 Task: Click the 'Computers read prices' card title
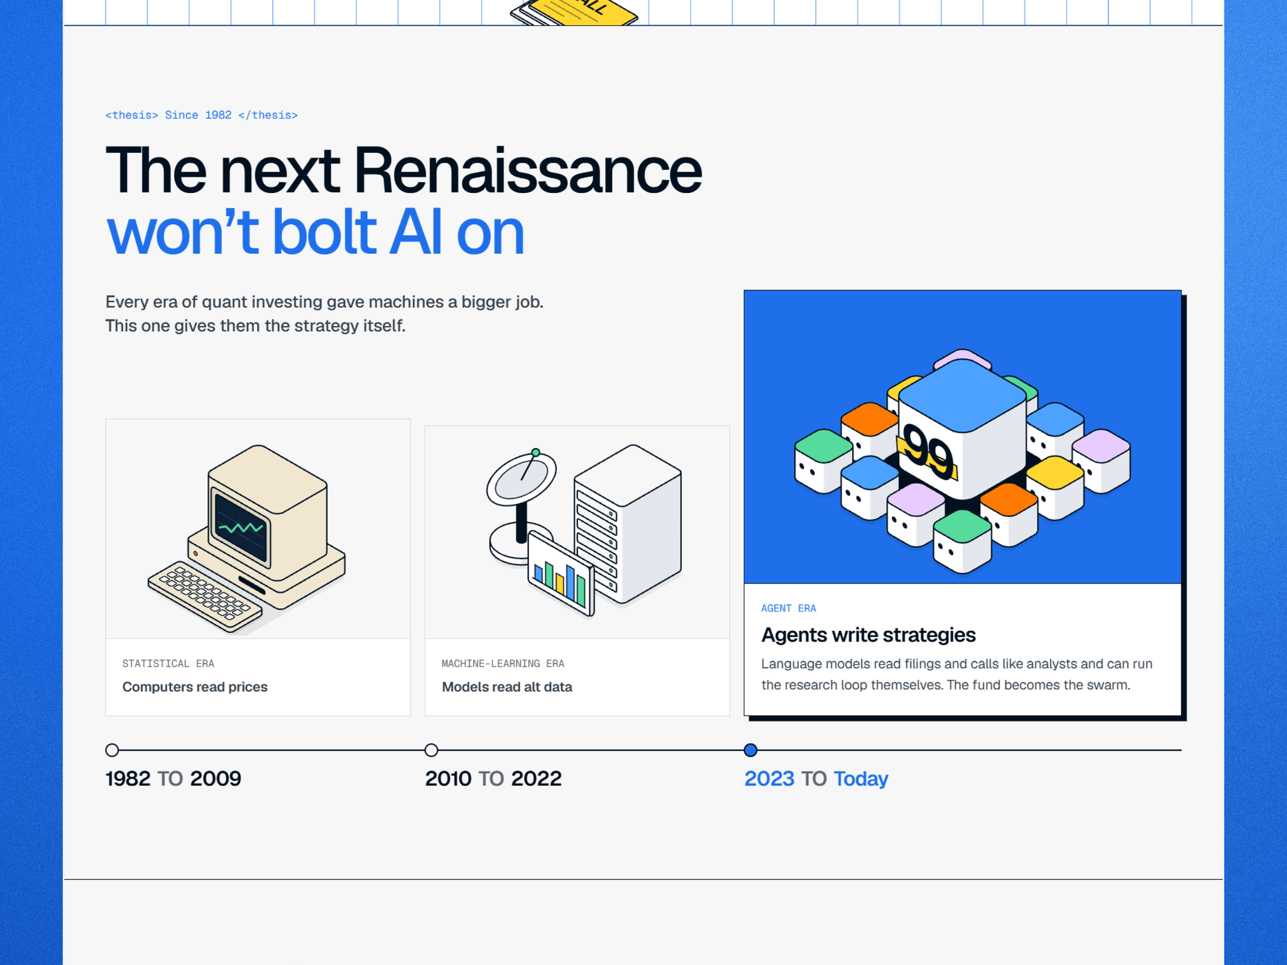point(195,687)
